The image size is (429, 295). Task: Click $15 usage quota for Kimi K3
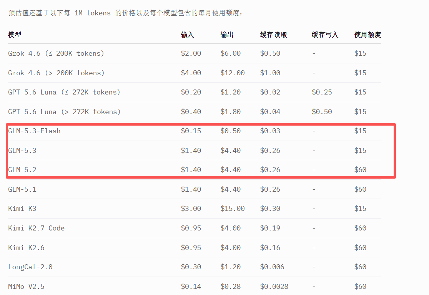[x=360, y=209]
